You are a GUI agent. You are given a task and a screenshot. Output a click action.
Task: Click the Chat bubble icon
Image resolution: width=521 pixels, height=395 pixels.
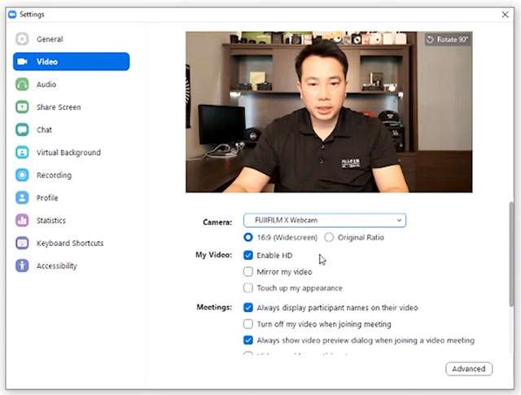point(22,129)
